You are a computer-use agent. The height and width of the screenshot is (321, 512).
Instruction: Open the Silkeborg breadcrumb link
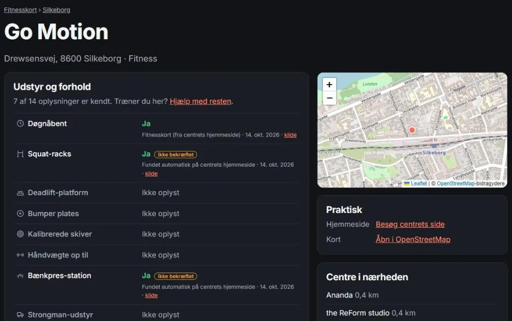[x=56, y=10]
